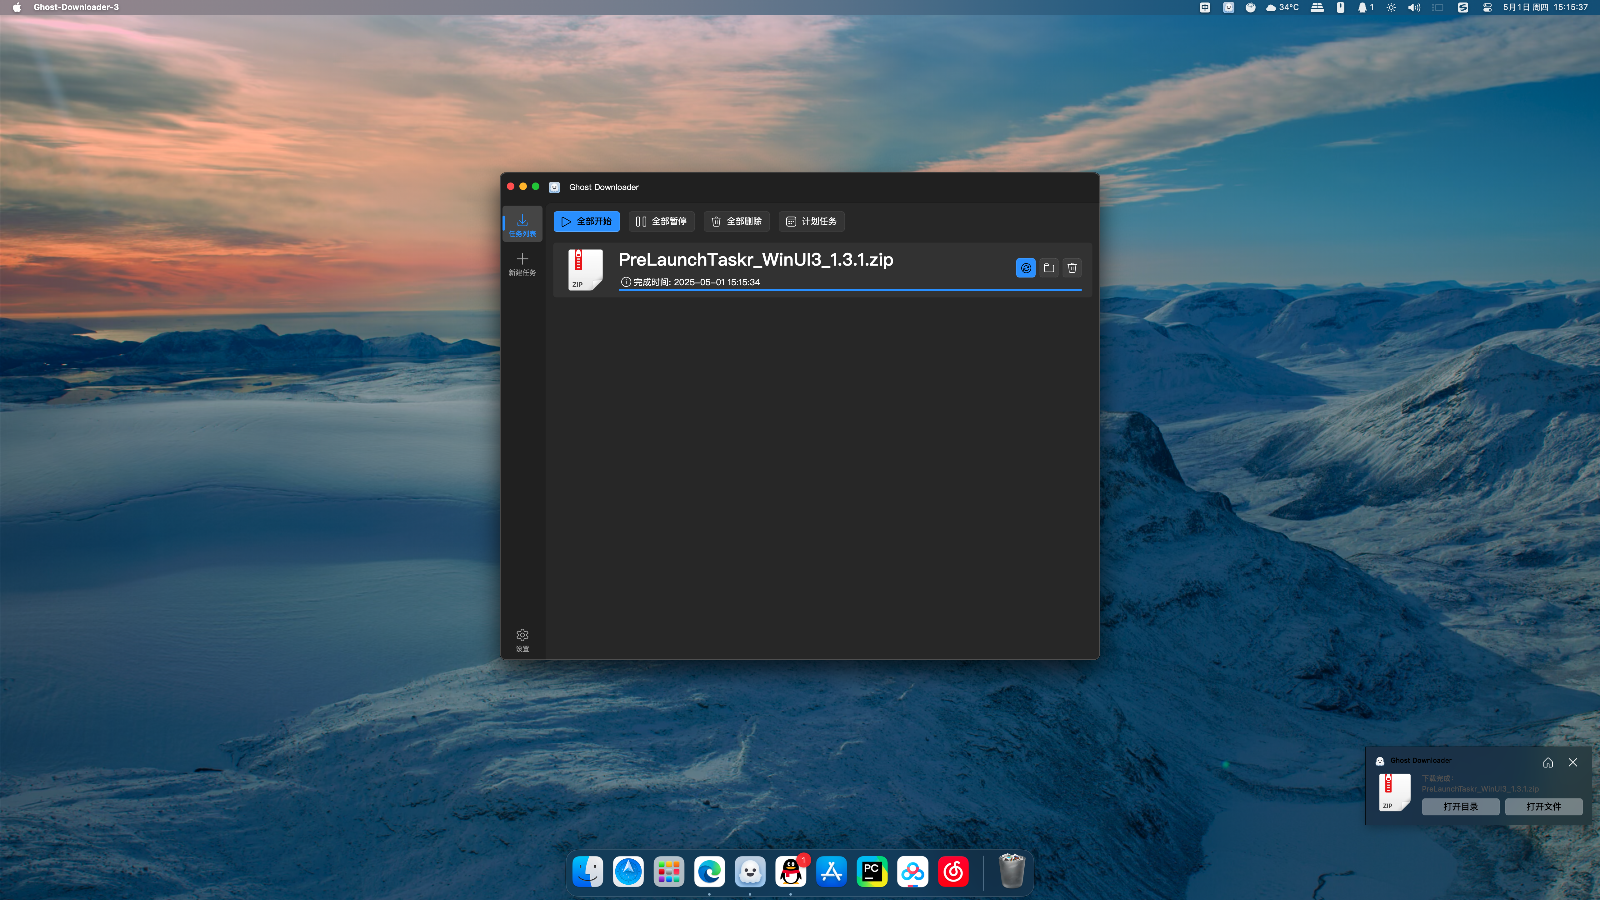Open the app with notification home icon

point(1547,762)
